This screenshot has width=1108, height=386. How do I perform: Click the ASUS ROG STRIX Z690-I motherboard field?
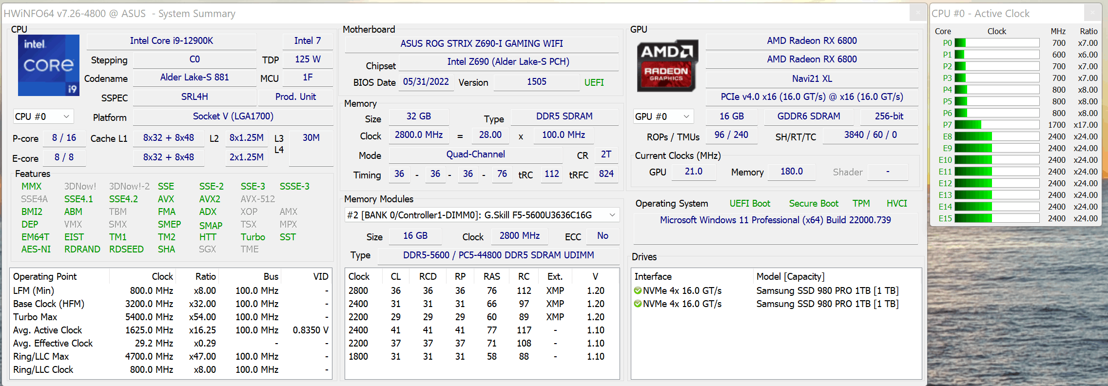coord(482,43)
